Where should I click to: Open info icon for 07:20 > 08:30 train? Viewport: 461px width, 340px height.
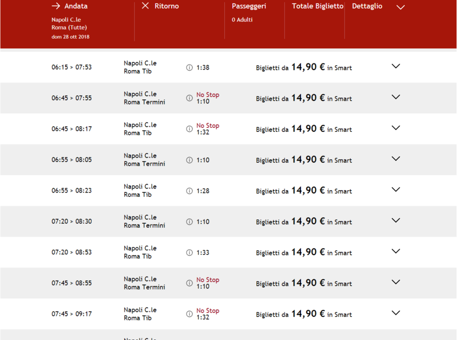point(189,222)
